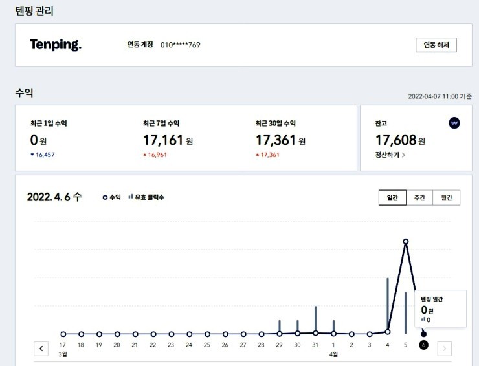Click the March 31 click-count bar
The image size is (479, 366).
[316, 319]
